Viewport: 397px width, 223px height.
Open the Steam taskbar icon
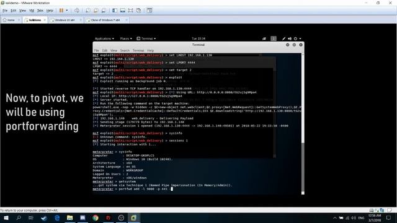44,217
